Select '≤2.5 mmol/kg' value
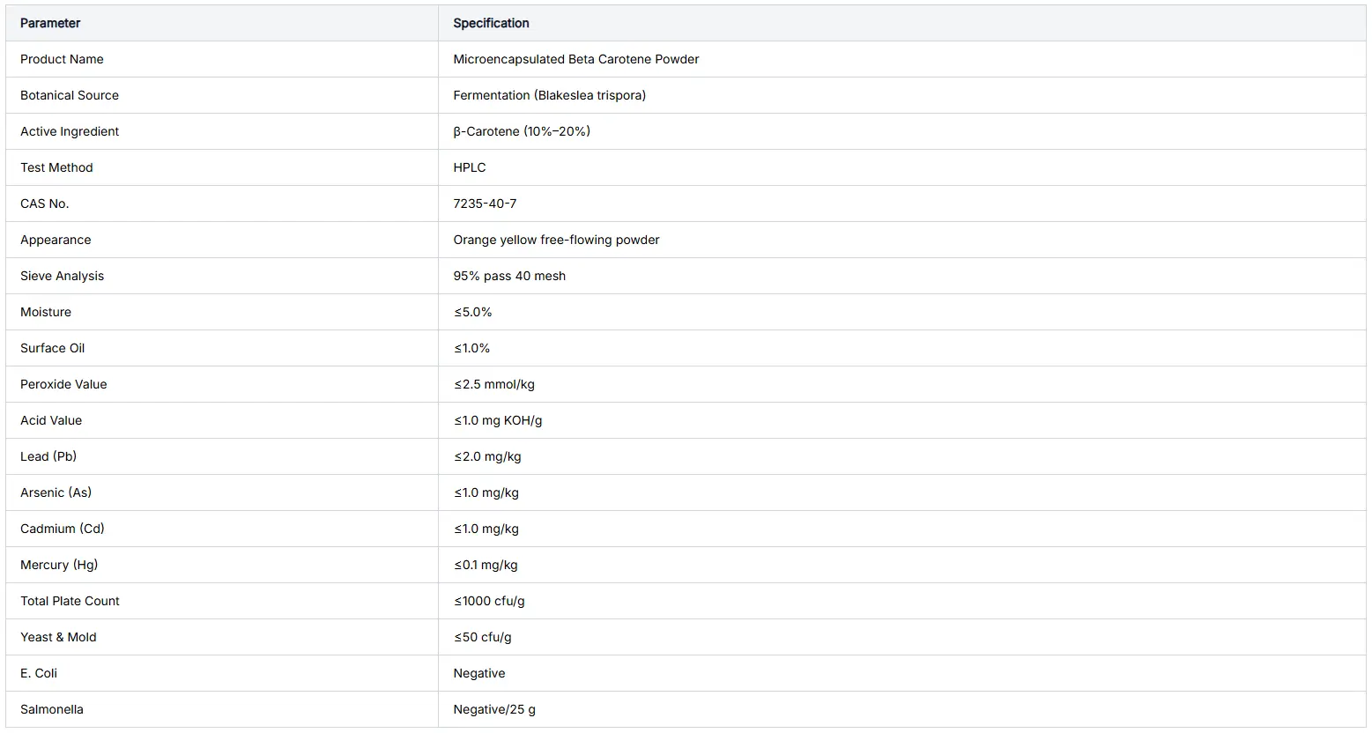 pos(494,384)
